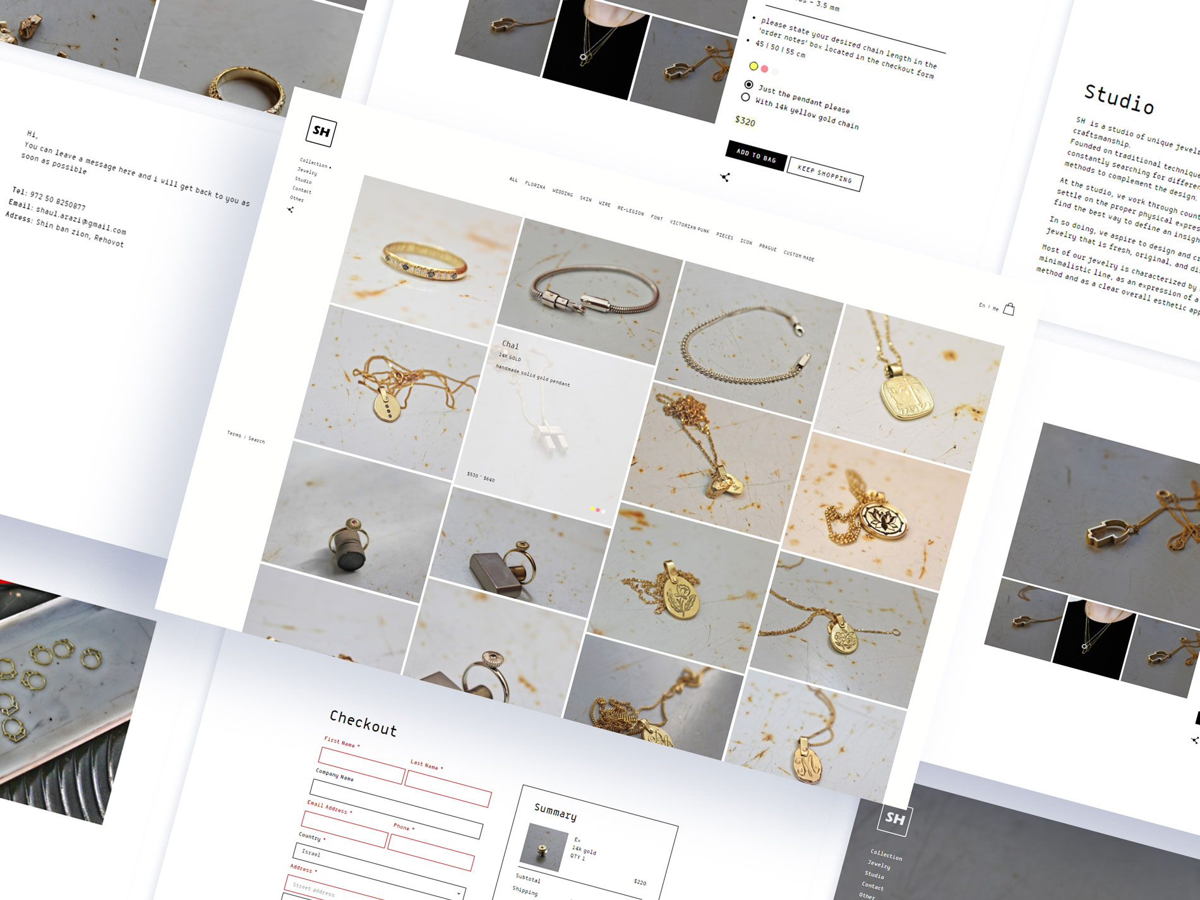Select the WIRE collection filter
Image resolution: width=1200 pixels, height=900 pixels.
tap(604, 204)
